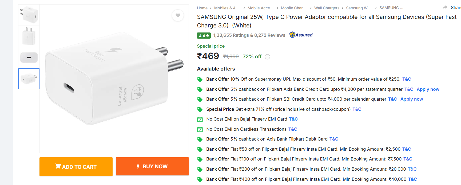Click the wishlist heart icon

(x=178, y=15)
